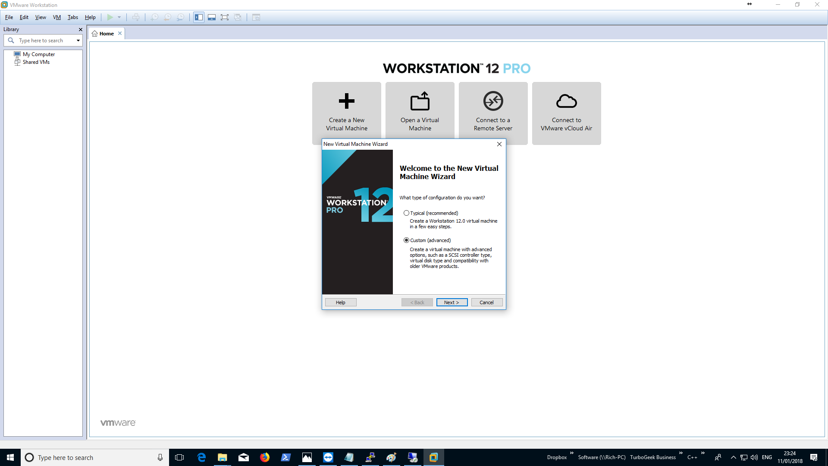The height and width of the screenshot is (466, 828).
Task: Open the People icon in the taskbar
Action: click(718, 457)
